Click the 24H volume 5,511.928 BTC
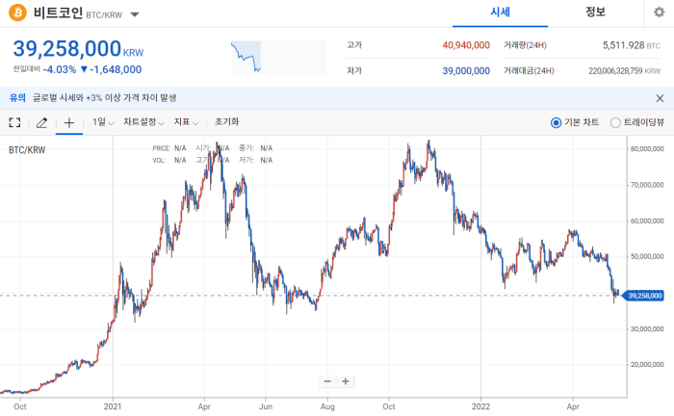This screenshot has width=674, height=416. click(x=631, y=45)
